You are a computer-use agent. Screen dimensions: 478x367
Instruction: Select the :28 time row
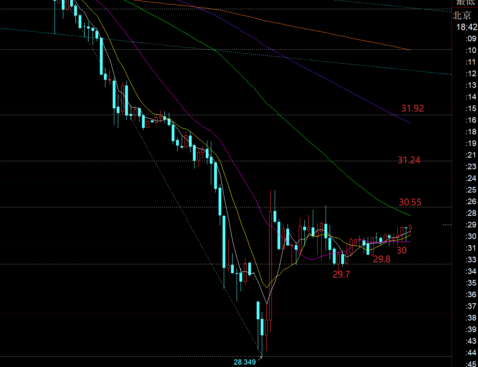[471, 213]
